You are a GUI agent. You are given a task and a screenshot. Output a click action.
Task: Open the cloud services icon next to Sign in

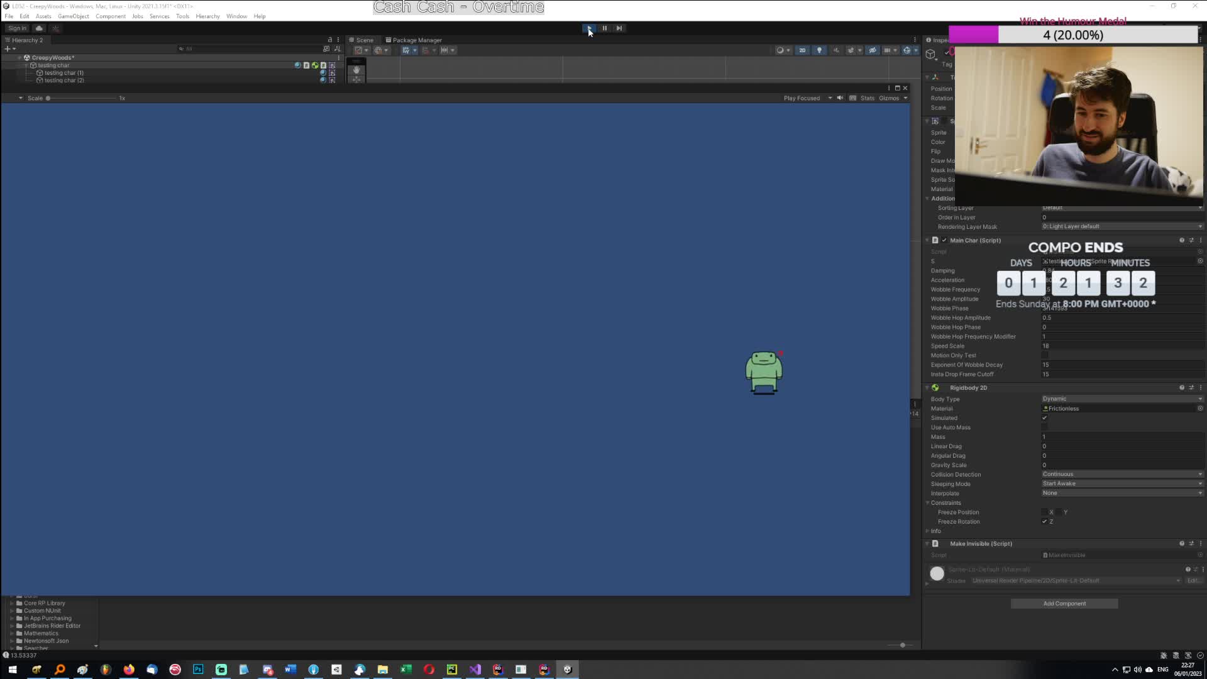[x=39, y=28]
